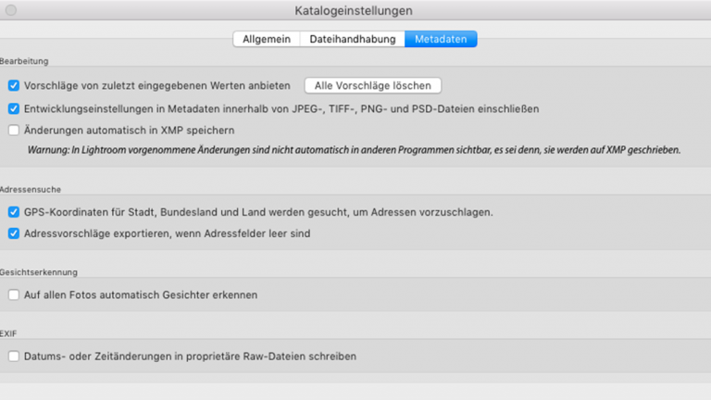Select the Metadaten tab
The image size is (711, 400).
441,39
